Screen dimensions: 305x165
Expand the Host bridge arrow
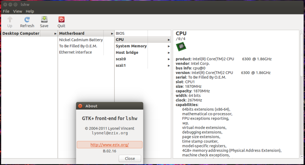click(169, 53)
